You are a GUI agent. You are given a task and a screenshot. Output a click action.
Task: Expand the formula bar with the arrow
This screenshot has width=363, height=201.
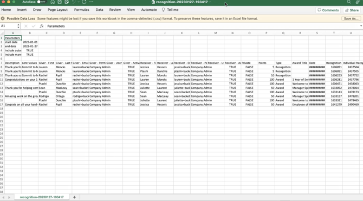click(361, 26)
